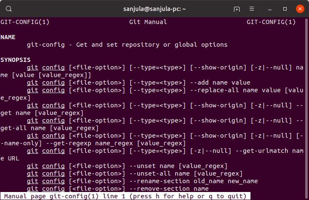Click the SYNOPSIS section heading
Image resolution: width=309 pixels, height=200 pixels.
click(16, 60)
